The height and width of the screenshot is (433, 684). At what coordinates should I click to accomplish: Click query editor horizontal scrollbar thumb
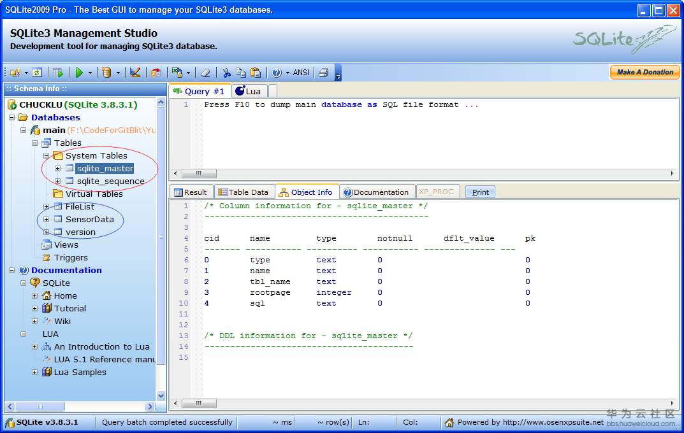coord(199,173)
